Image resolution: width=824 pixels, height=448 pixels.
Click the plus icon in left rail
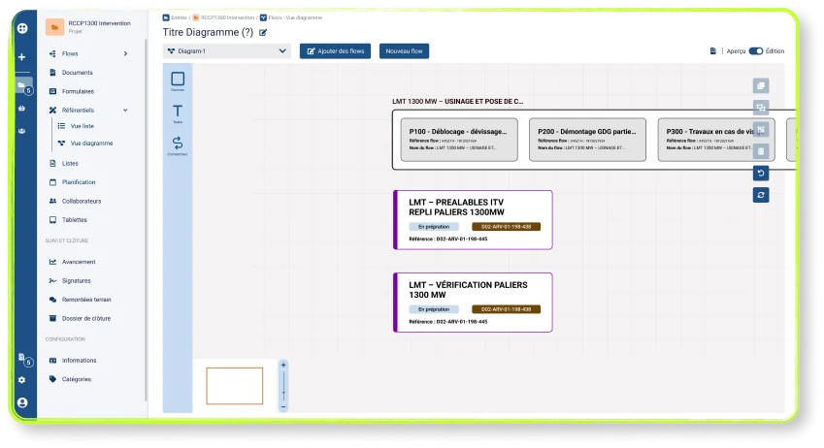click(22, 56)
